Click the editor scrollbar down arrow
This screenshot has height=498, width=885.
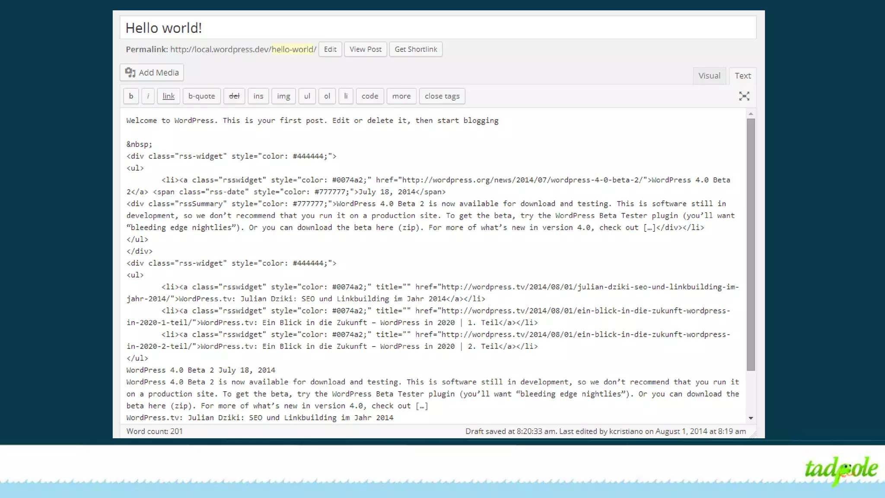pyautogui.click(x=751, y=418)
